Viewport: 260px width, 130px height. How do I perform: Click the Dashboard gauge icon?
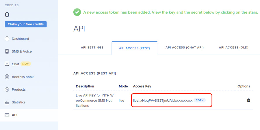pos(7,39)
